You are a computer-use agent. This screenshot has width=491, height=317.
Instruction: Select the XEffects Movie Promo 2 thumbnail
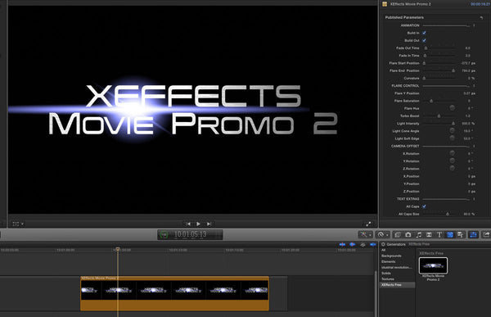pos(433,266)
